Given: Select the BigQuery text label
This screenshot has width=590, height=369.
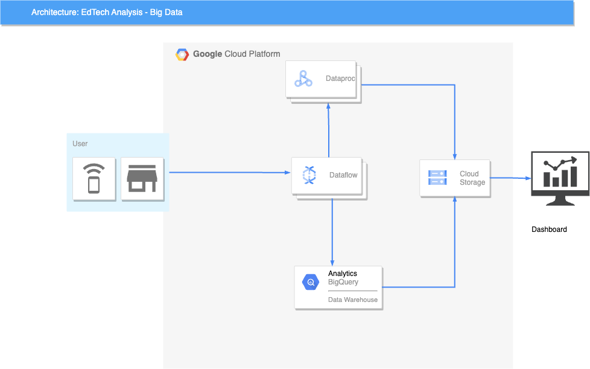Looking at the screenshot, I should [343, 282].
